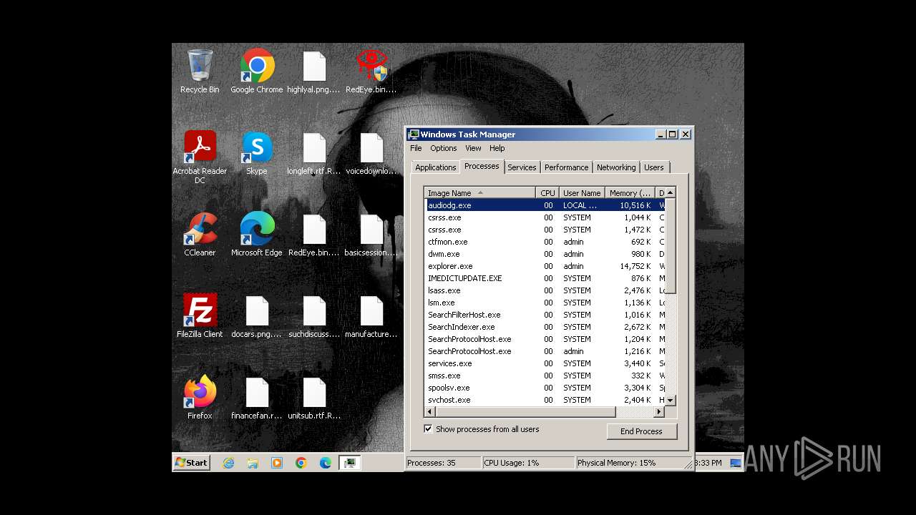Viewport: 916px width, 515px height.
Task: Open the Options menu in Task Manager
Action: (444, 148)
